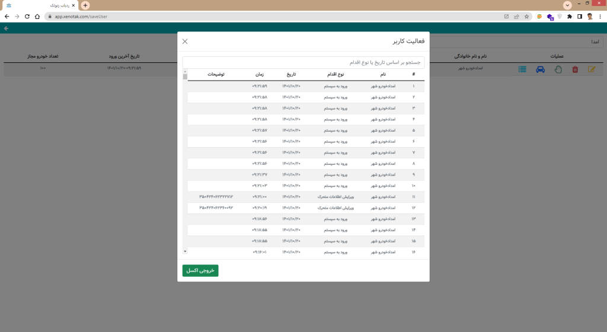Click the عملیات column header in background
The height and width of the screenshot is (332, 607).
pos(557,56)
